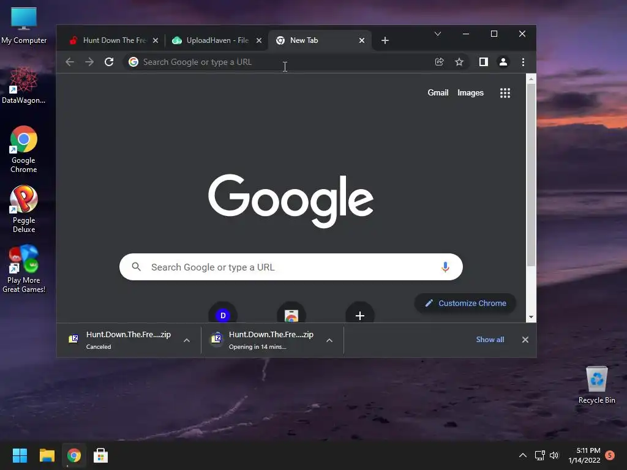Close the downloads bar
This screenshot has height=470, width=627.
pos(525,339)
